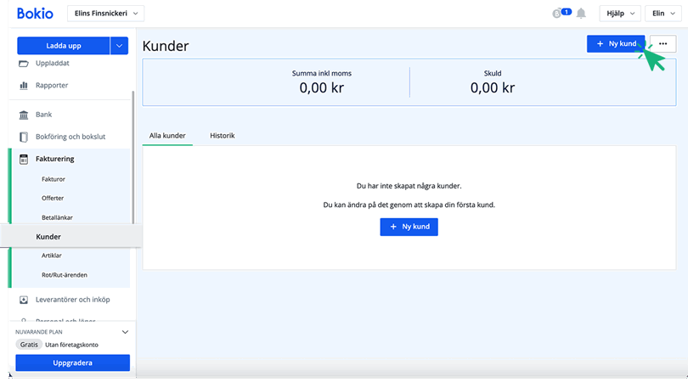Click the centered Ny kund button
This screenshot has height=382, width=688.
coord(409,227)
